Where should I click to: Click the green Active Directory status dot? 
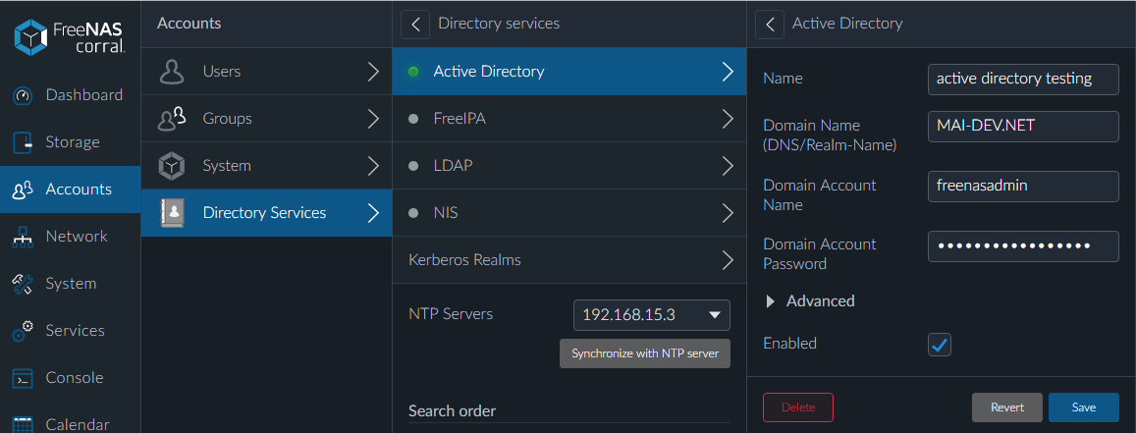pyautogui.click(x=413, y=72)
